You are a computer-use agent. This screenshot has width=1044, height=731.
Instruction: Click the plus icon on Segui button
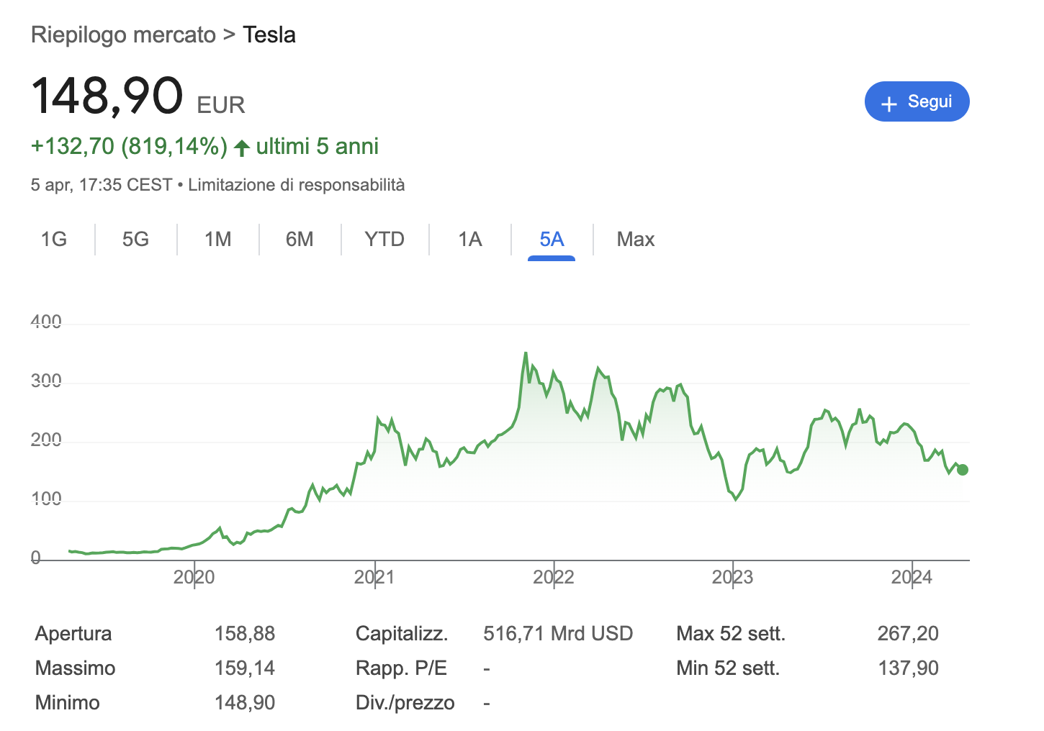[889, 103]
